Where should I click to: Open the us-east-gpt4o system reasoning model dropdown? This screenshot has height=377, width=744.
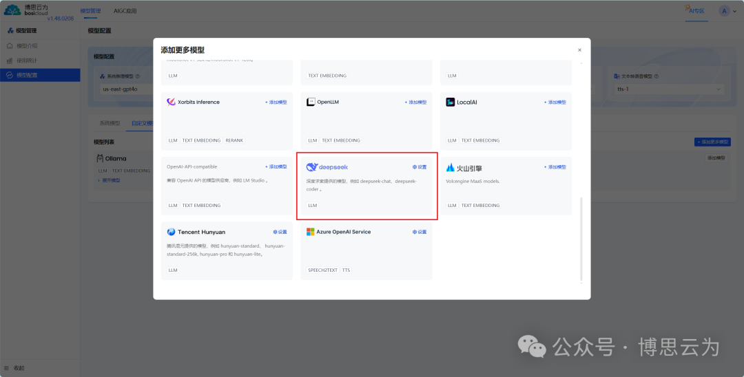point(125,89)
